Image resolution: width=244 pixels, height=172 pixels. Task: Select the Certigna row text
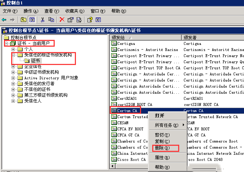126,43
